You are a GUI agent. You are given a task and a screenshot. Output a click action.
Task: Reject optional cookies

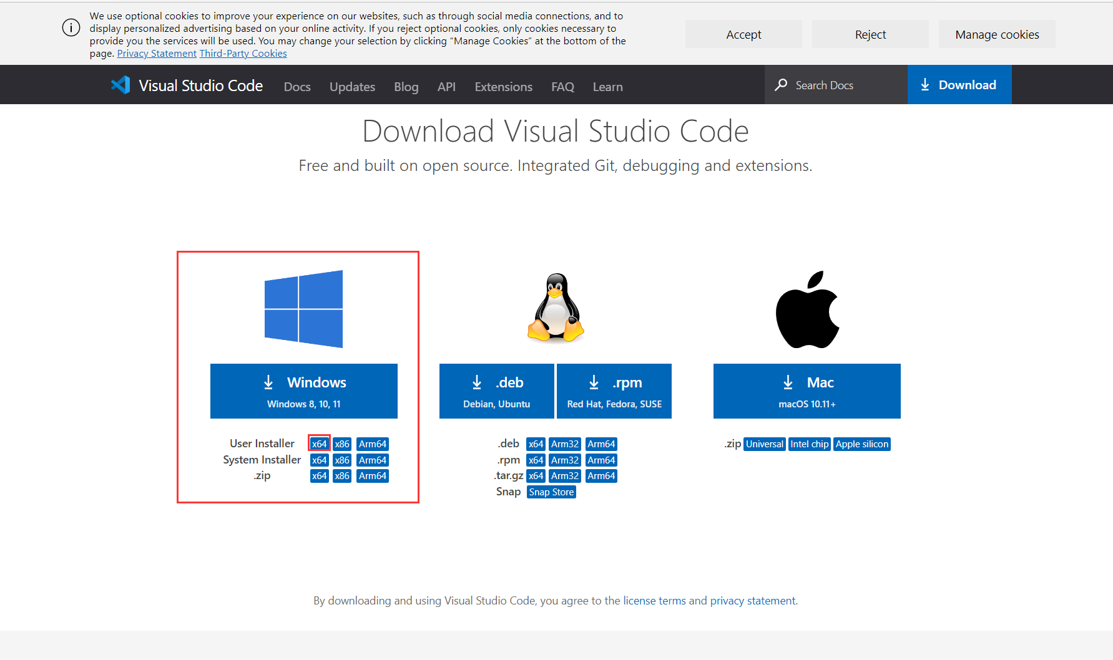click(x=870, y=34)
